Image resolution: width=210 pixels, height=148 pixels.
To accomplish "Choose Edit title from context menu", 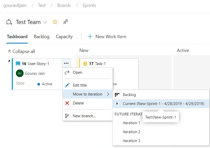I will click(88, 85).
